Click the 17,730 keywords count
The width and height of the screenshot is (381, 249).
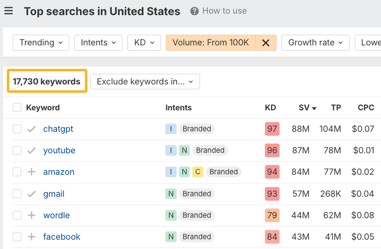pyautogui.click(x=46, y=82)
